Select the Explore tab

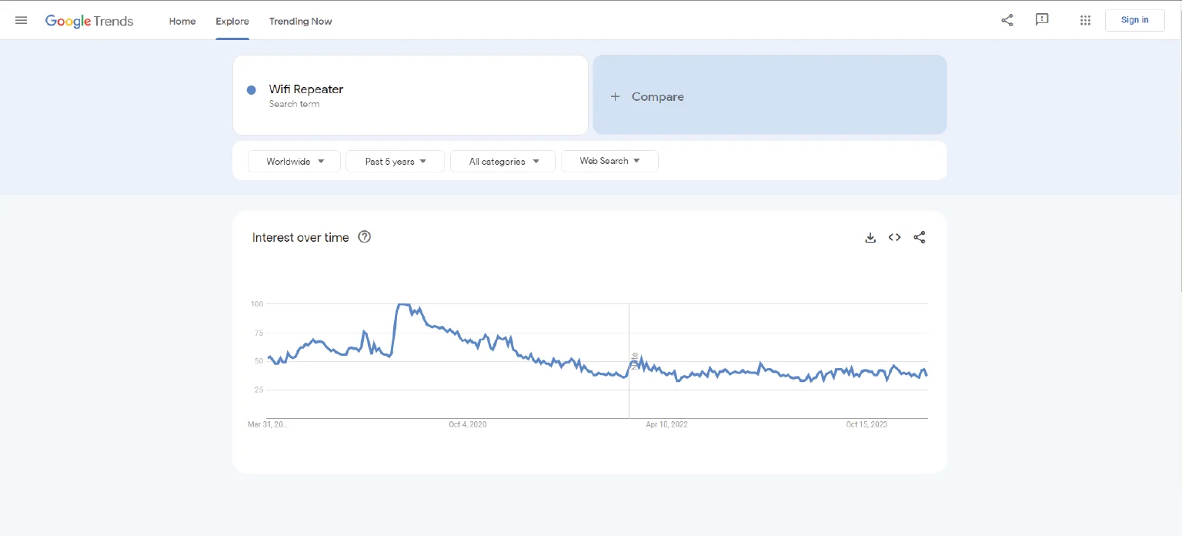pos(232,22)
